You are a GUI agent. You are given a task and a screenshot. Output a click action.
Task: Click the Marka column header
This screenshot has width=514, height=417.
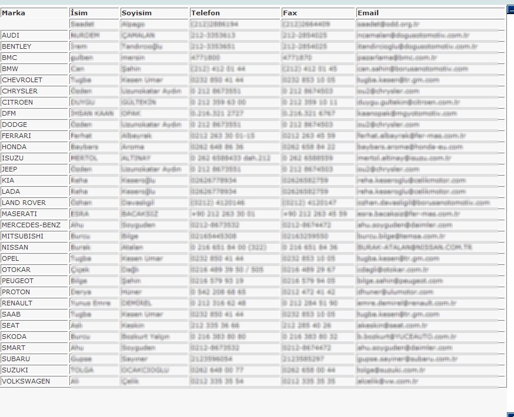click(34, 13)
